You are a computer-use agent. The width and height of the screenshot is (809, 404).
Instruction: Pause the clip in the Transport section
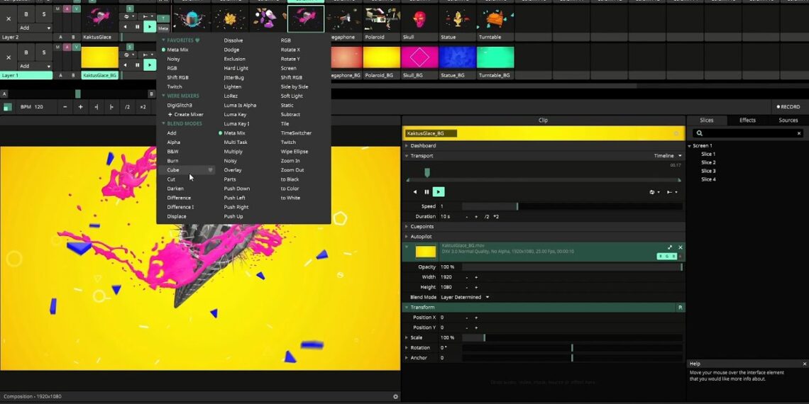[426, 192]
